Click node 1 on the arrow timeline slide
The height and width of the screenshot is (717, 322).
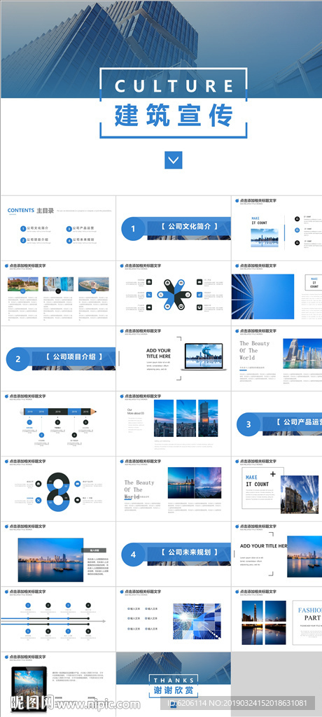[x=28, y=605]
